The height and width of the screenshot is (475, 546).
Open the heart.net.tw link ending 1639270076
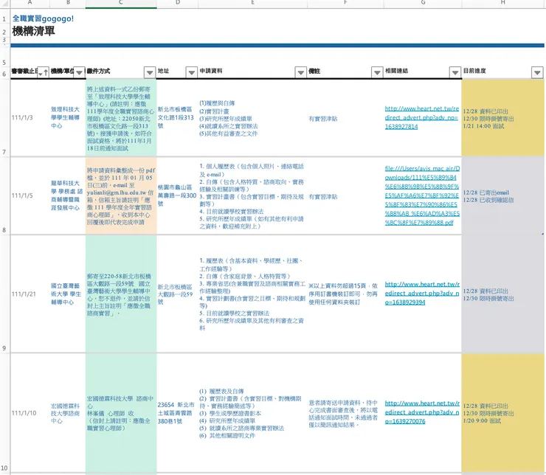(422, 412)
